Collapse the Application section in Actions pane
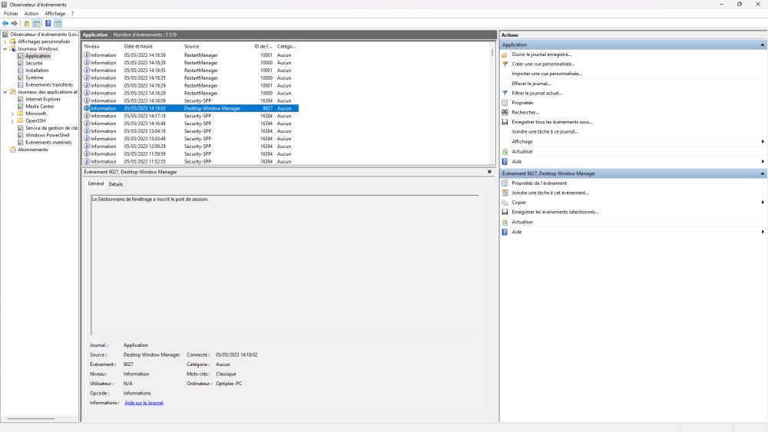 click(763, 45)
